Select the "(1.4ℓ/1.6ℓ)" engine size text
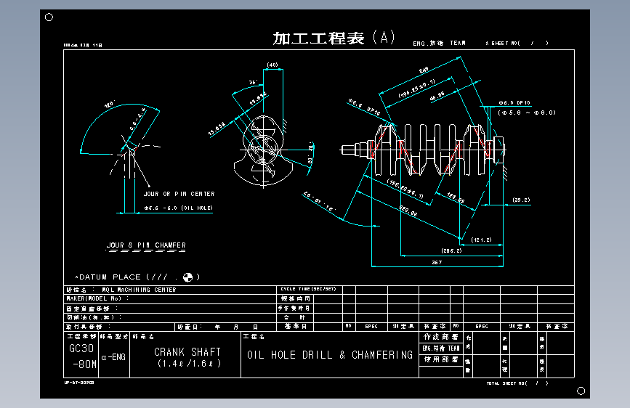Screen dimensions: 630x408 (189, 364)
